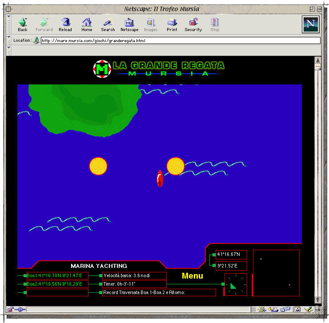Screen dimensions: 329x323
Task: Click the Netscape N logo
Action: click(310, 24)
